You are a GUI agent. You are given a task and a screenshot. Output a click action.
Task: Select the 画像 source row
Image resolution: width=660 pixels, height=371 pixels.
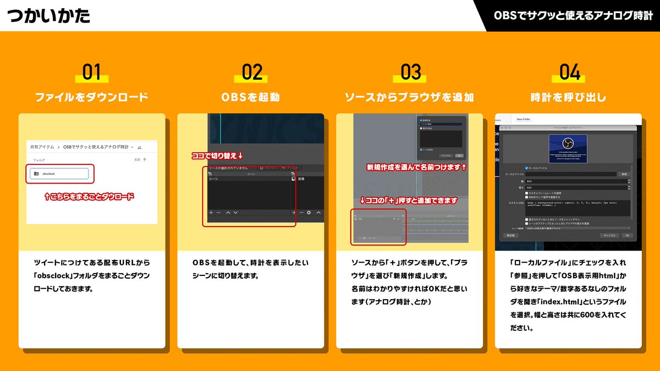[x=308, y=179]
